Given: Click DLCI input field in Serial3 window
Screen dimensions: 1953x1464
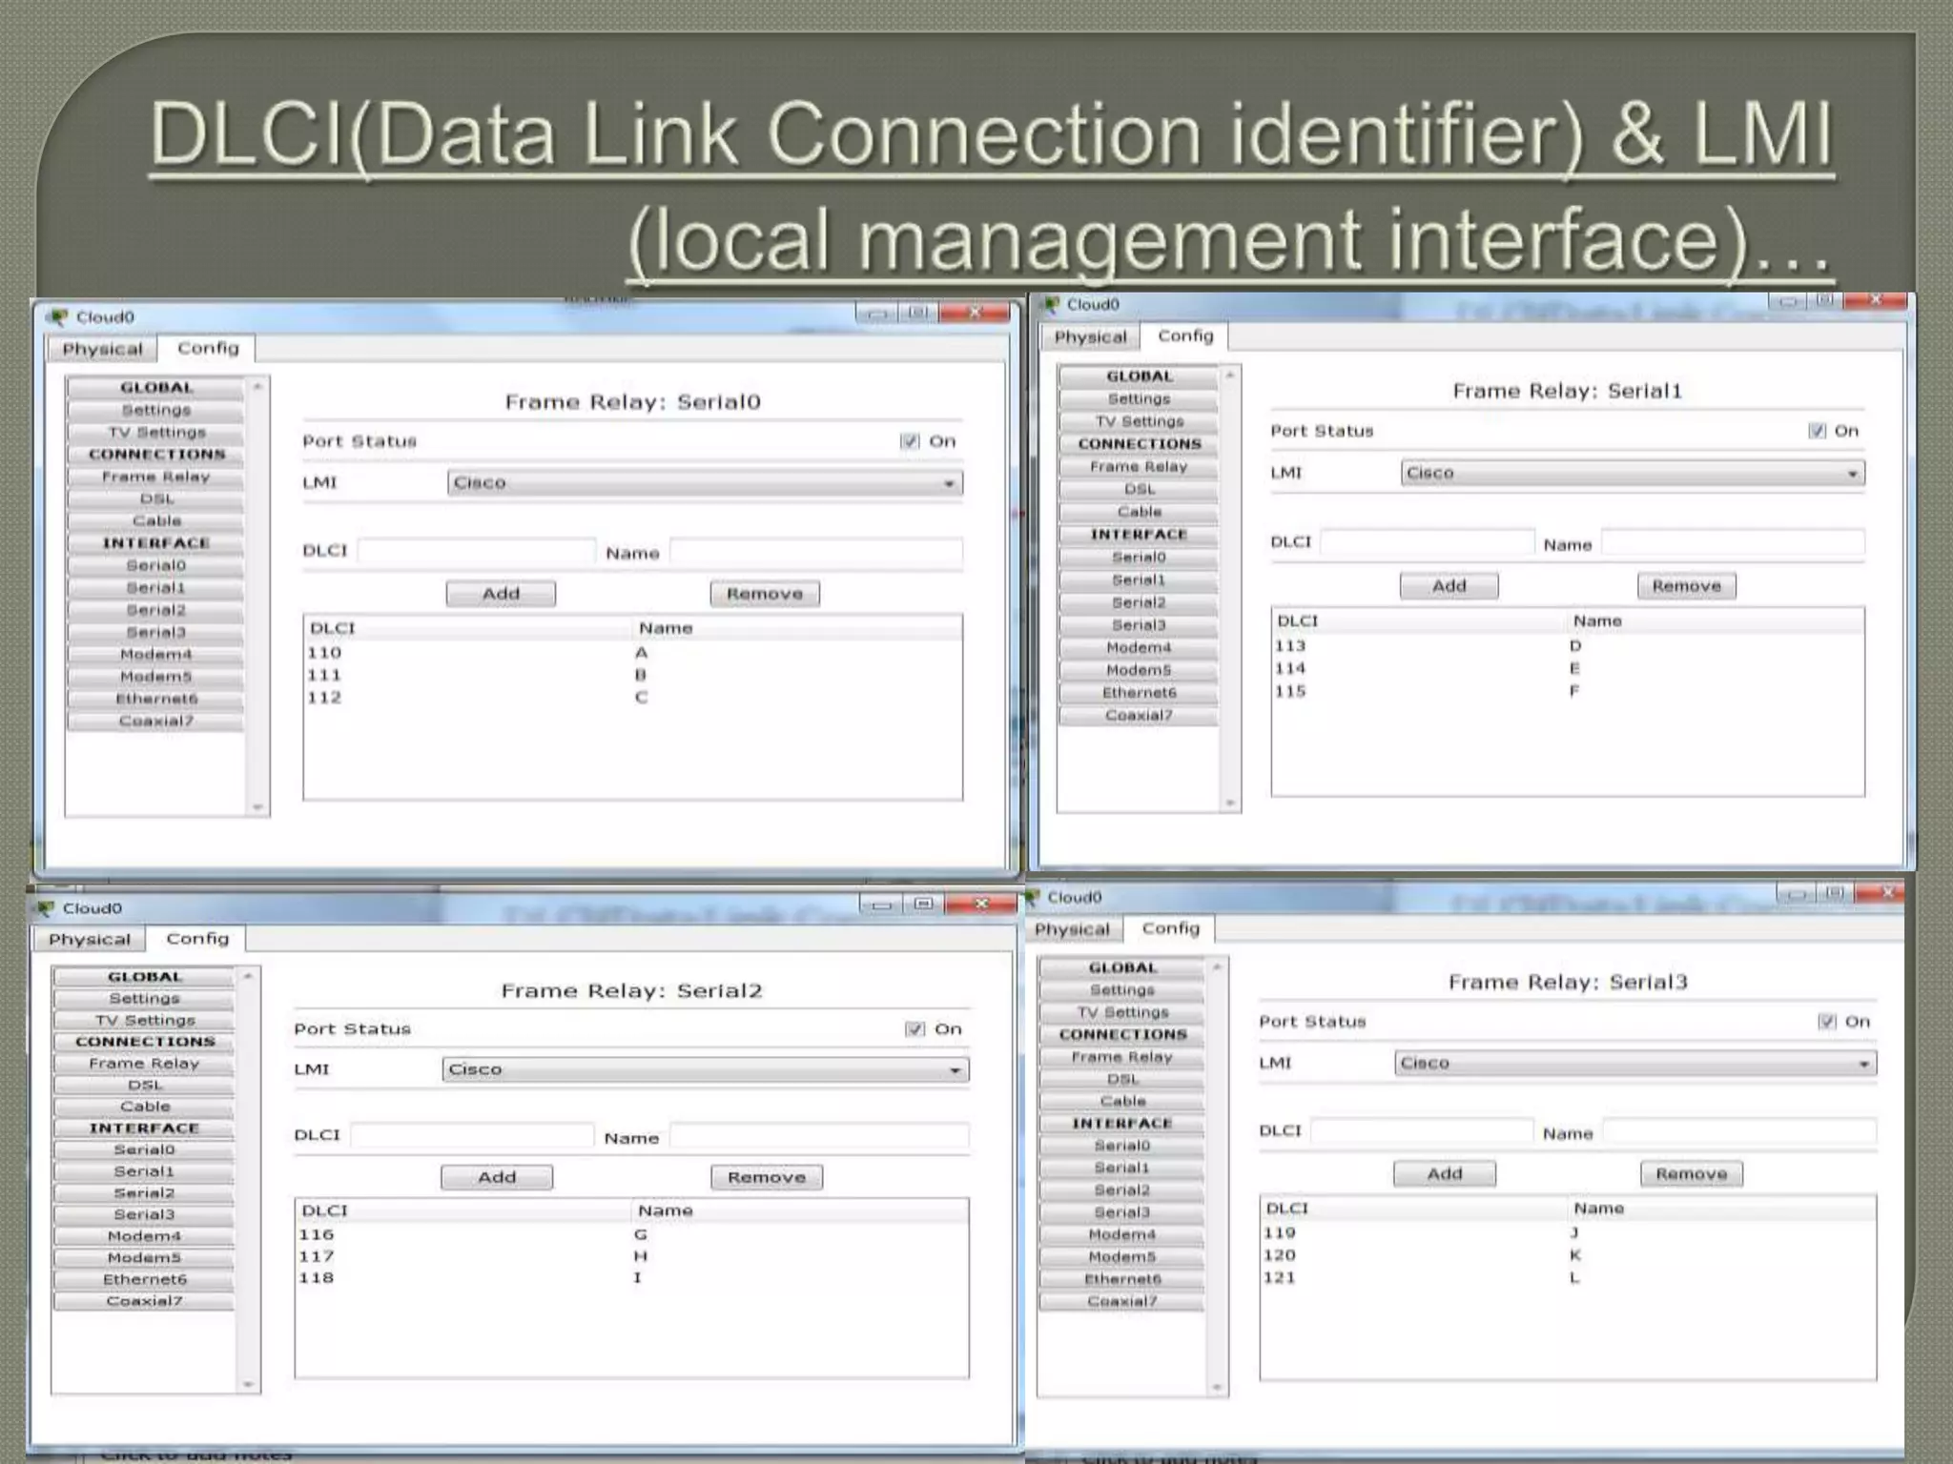Looking at the screenshot, I should pos(1421,1131).
